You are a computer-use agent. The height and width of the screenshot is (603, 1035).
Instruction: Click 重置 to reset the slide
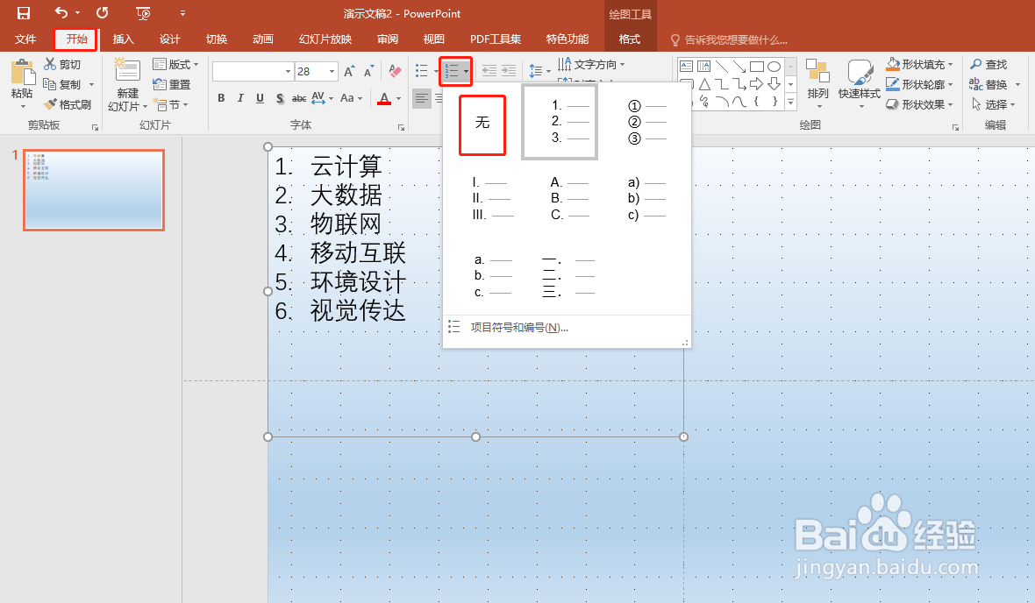[x=172, y=84]
